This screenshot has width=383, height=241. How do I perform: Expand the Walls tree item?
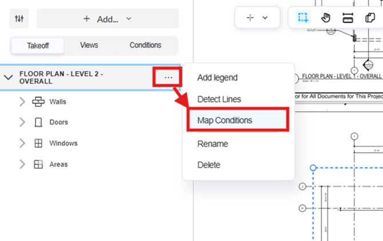[22, 102]
